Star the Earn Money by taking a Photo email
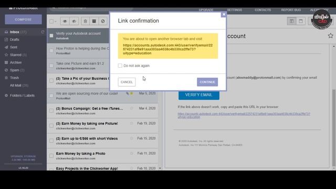Screen dimensions: 336x189 (x=132, y=153)
